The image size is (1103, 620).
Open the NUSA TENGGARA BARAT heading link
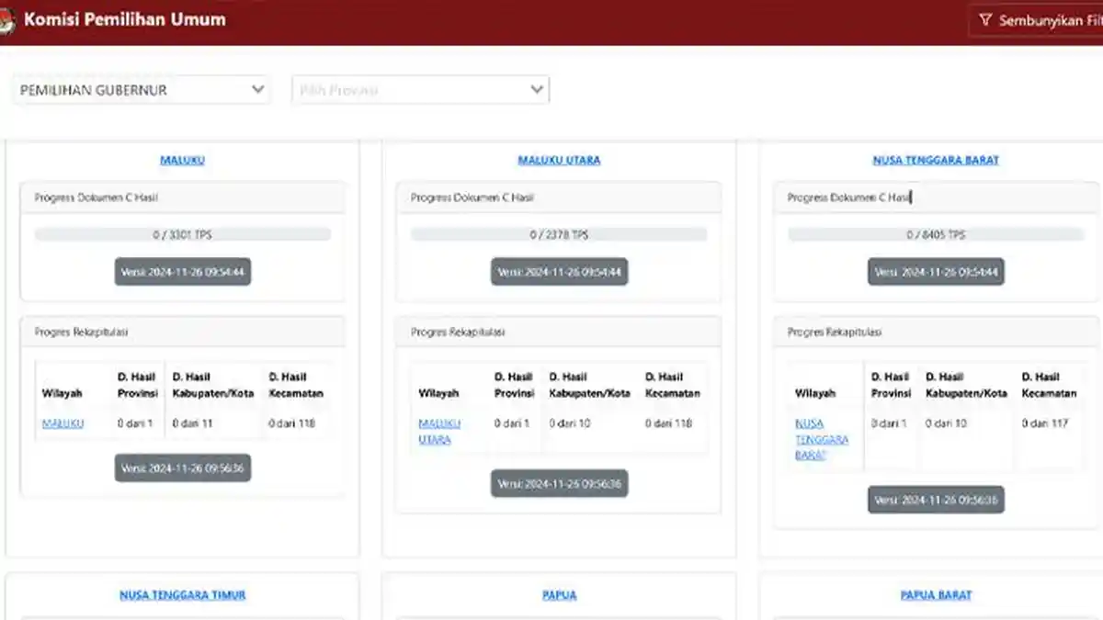(936, 160)
